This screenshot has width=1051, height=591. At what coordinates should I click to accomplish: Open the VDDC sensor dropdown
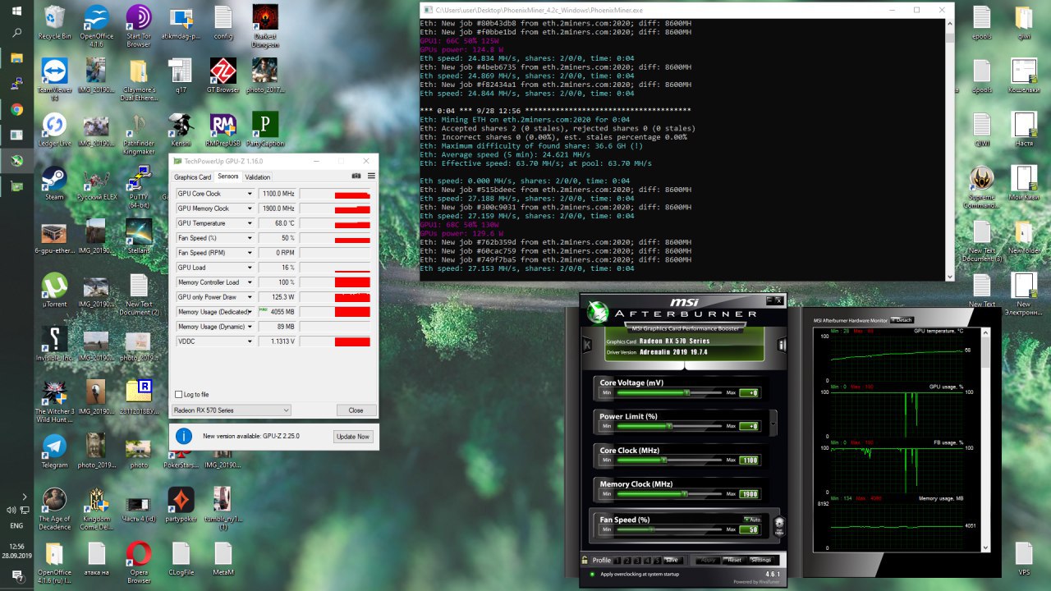tap(250, 341)
